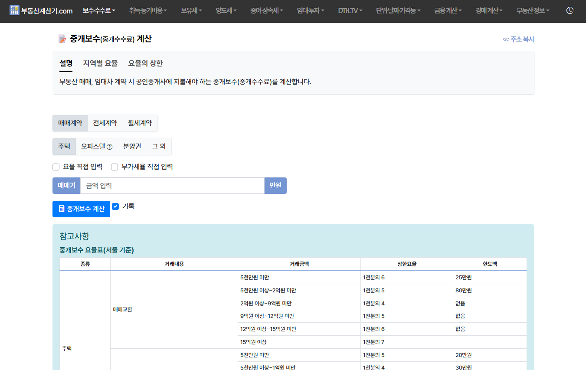Enable the 부가세율 직접 입력 checkbox
586x370 pixels.
point(114,167)
